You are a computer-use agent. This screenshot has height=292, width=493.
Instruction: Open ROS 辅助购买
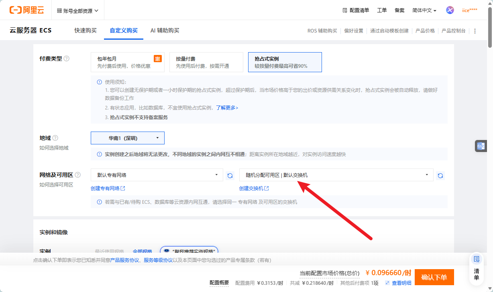click(322, 31)
